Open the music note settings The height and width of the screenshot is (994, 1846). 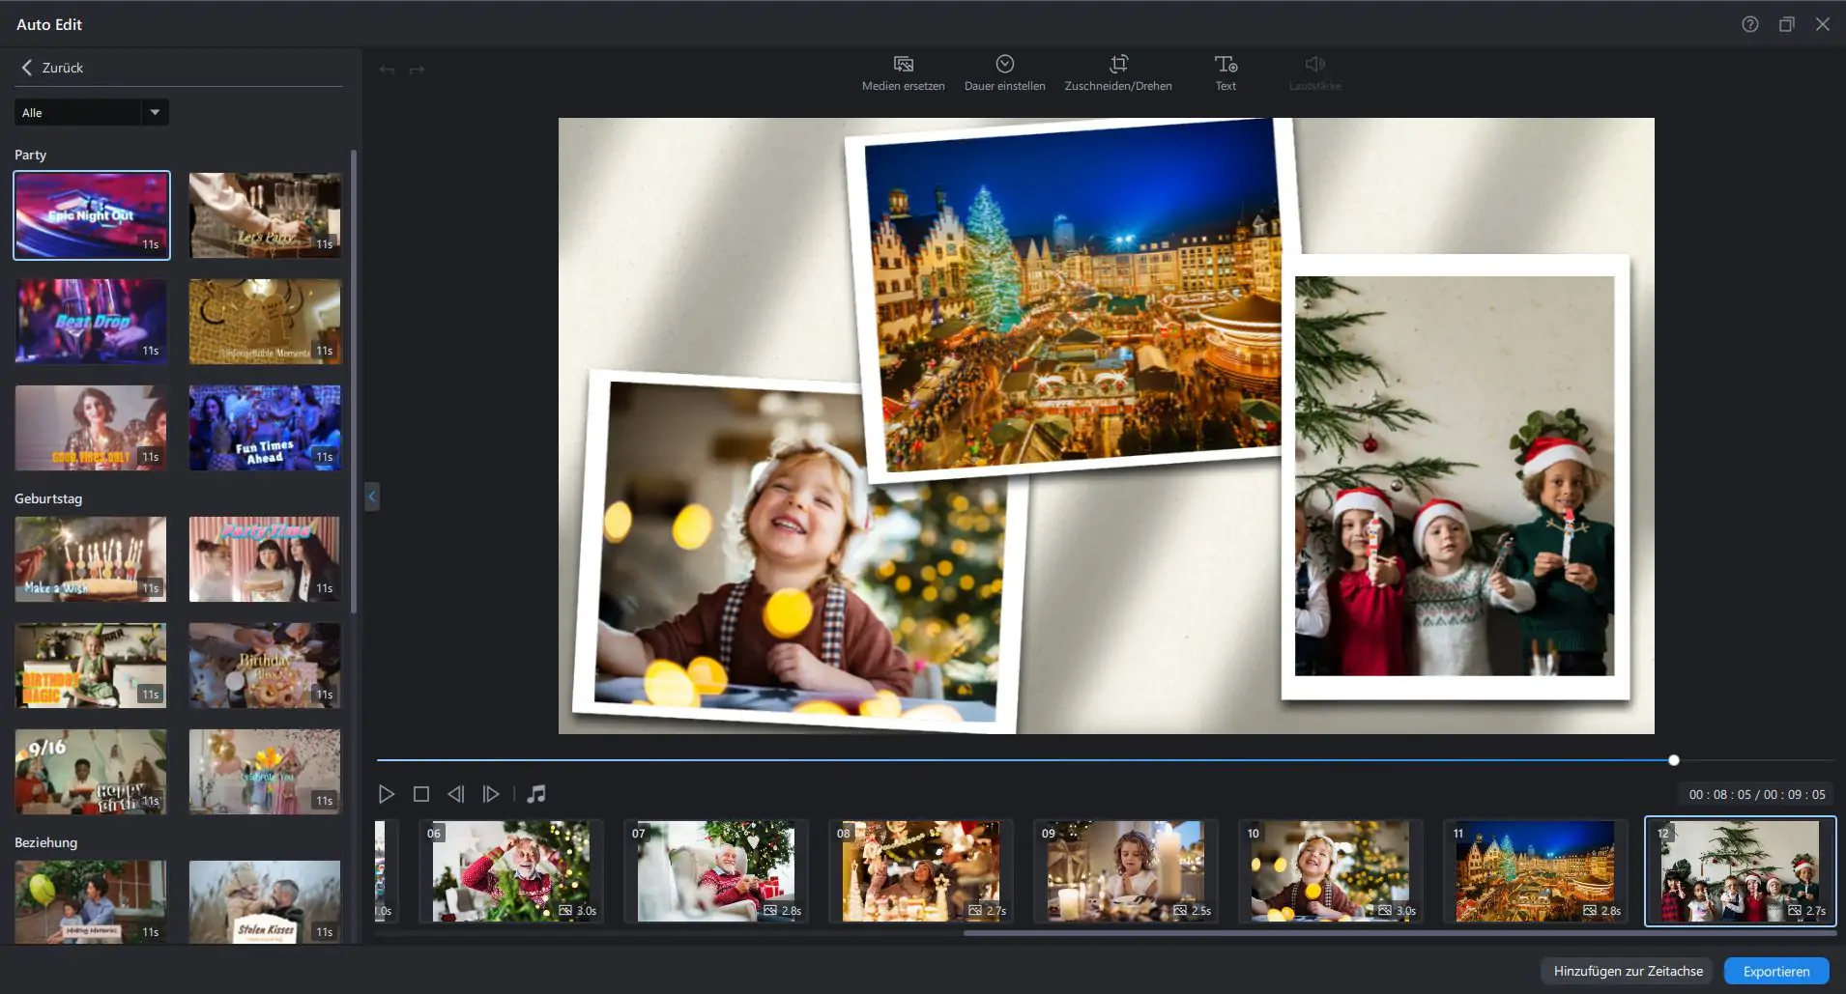pyautogui.click(x=536, y=794)
